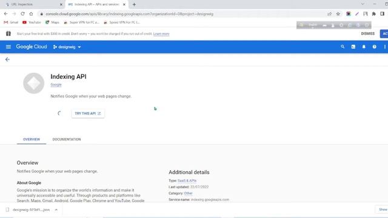This screenshot has width=388, height=218.
Task: Activate Cloud Shell icon in the header
Action: tap(353, 47)
